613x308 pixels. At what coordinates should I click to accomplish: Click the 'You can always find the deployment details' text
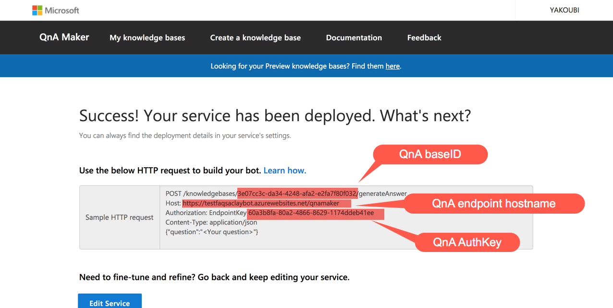click(185, 136)
